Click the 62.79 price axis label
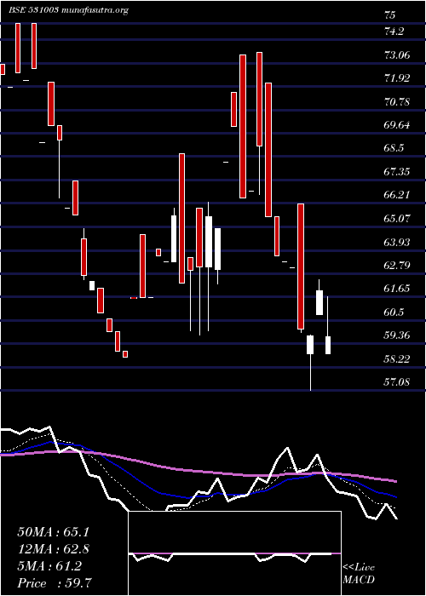Viewport: 426px width, 596px height. (398, 266)
